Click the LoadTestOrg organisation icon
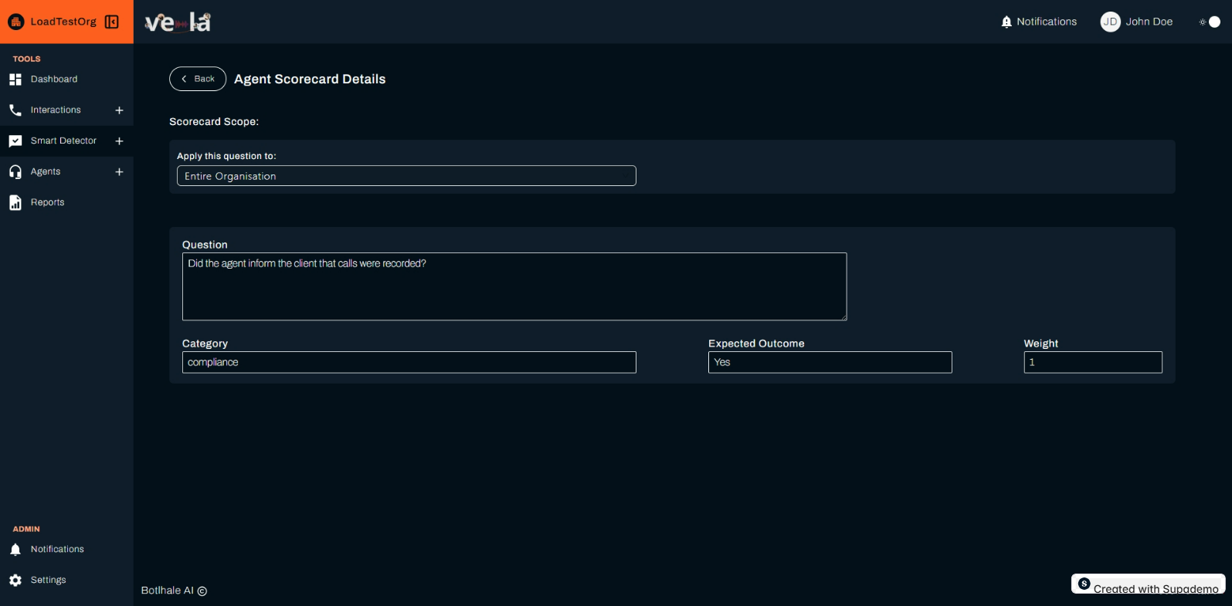Viewport: 1232px width, 606px height. (16, 22)
